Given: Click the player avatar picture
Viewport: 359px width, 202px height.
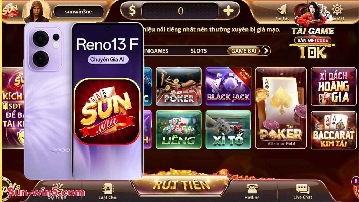Looking at the screenshot, I should 37,11.
